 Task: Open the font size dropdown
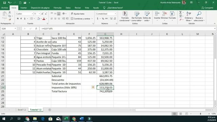click(x=39, y=14)
